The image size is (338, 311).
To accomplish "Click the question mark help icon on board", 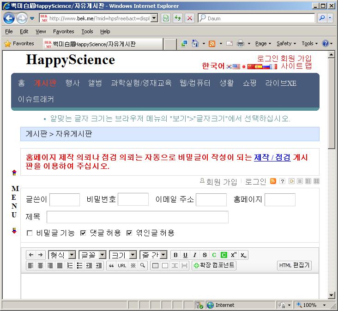I will click(x=282, y=181).
